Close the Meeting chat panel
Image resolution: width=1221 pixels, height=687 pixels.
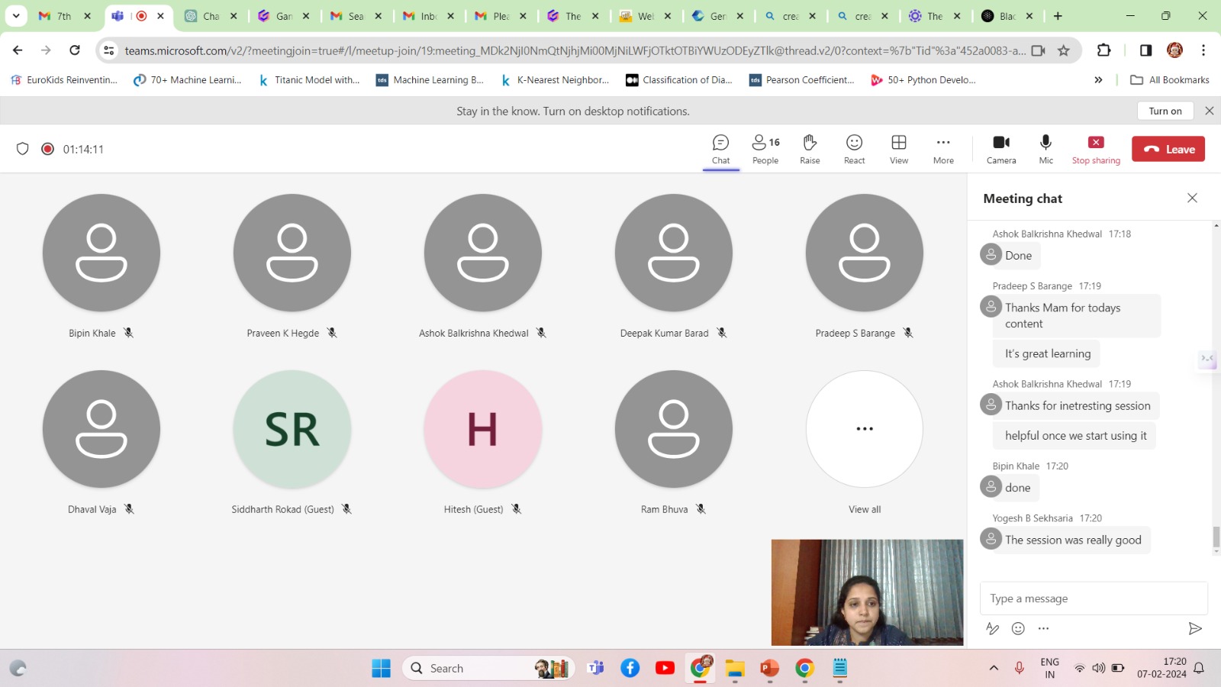[x=1192, y=198]
